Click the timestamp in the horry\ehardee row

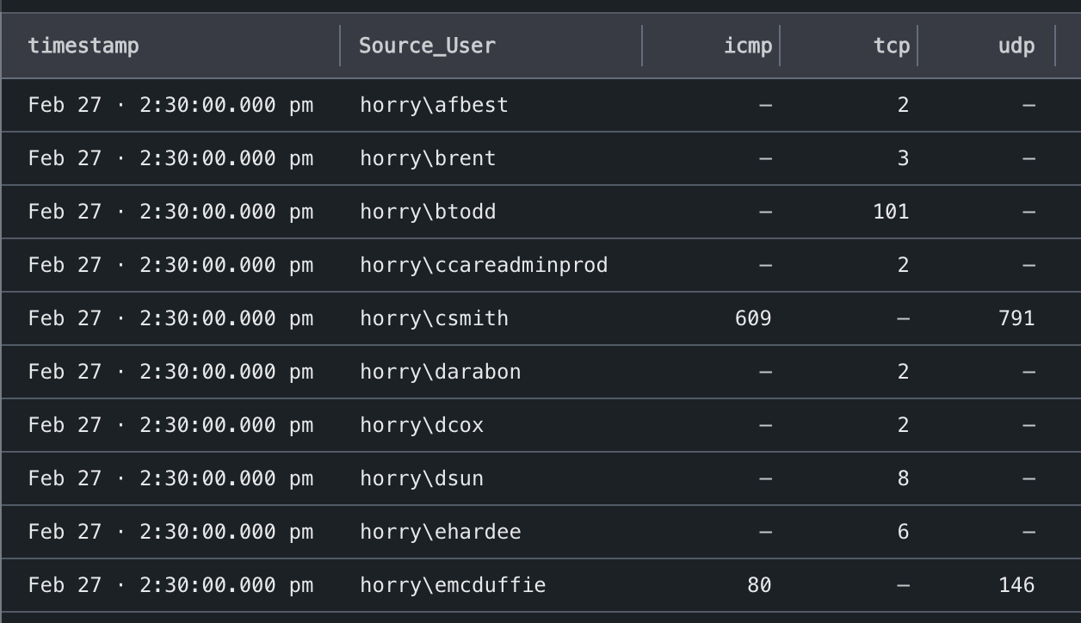[x=170, y=532]
